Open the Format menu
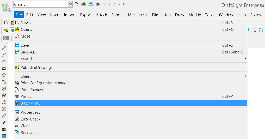Viewport: 265px width, 139px height. click(118, 15)
